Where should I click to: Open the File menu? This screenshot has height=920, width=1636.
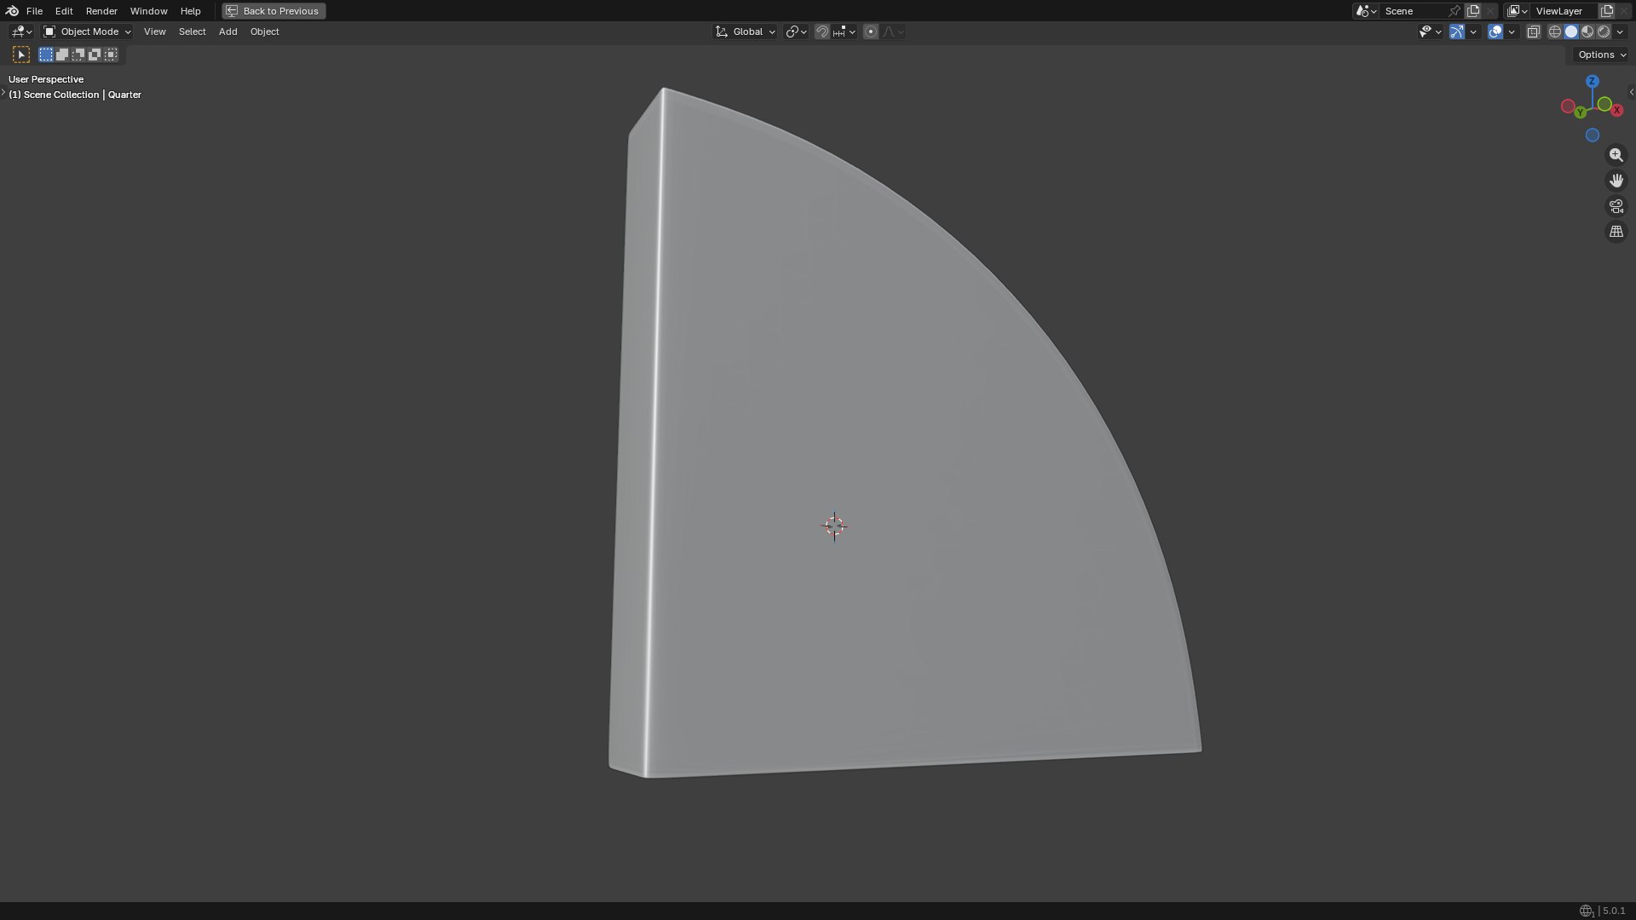coord(34,11)
